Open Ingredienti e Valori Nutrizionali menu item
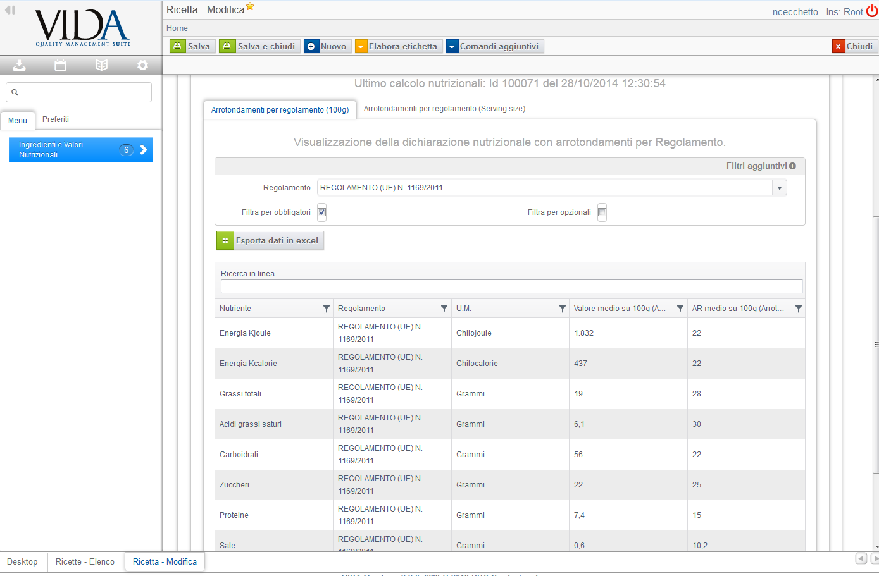The image size is (879, 576). click(x=81, y=150)
